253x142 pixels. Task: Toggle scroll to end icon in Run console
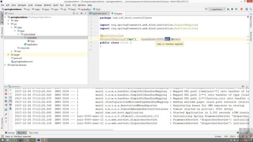coord(10,101)
